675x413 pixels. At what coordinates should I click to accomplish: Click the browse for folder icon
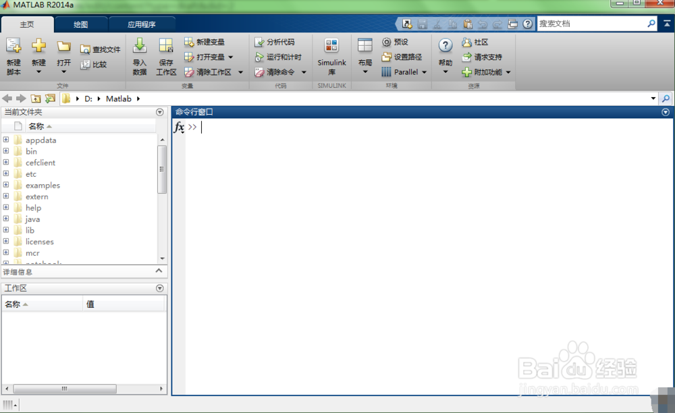[x=51, y=99]
